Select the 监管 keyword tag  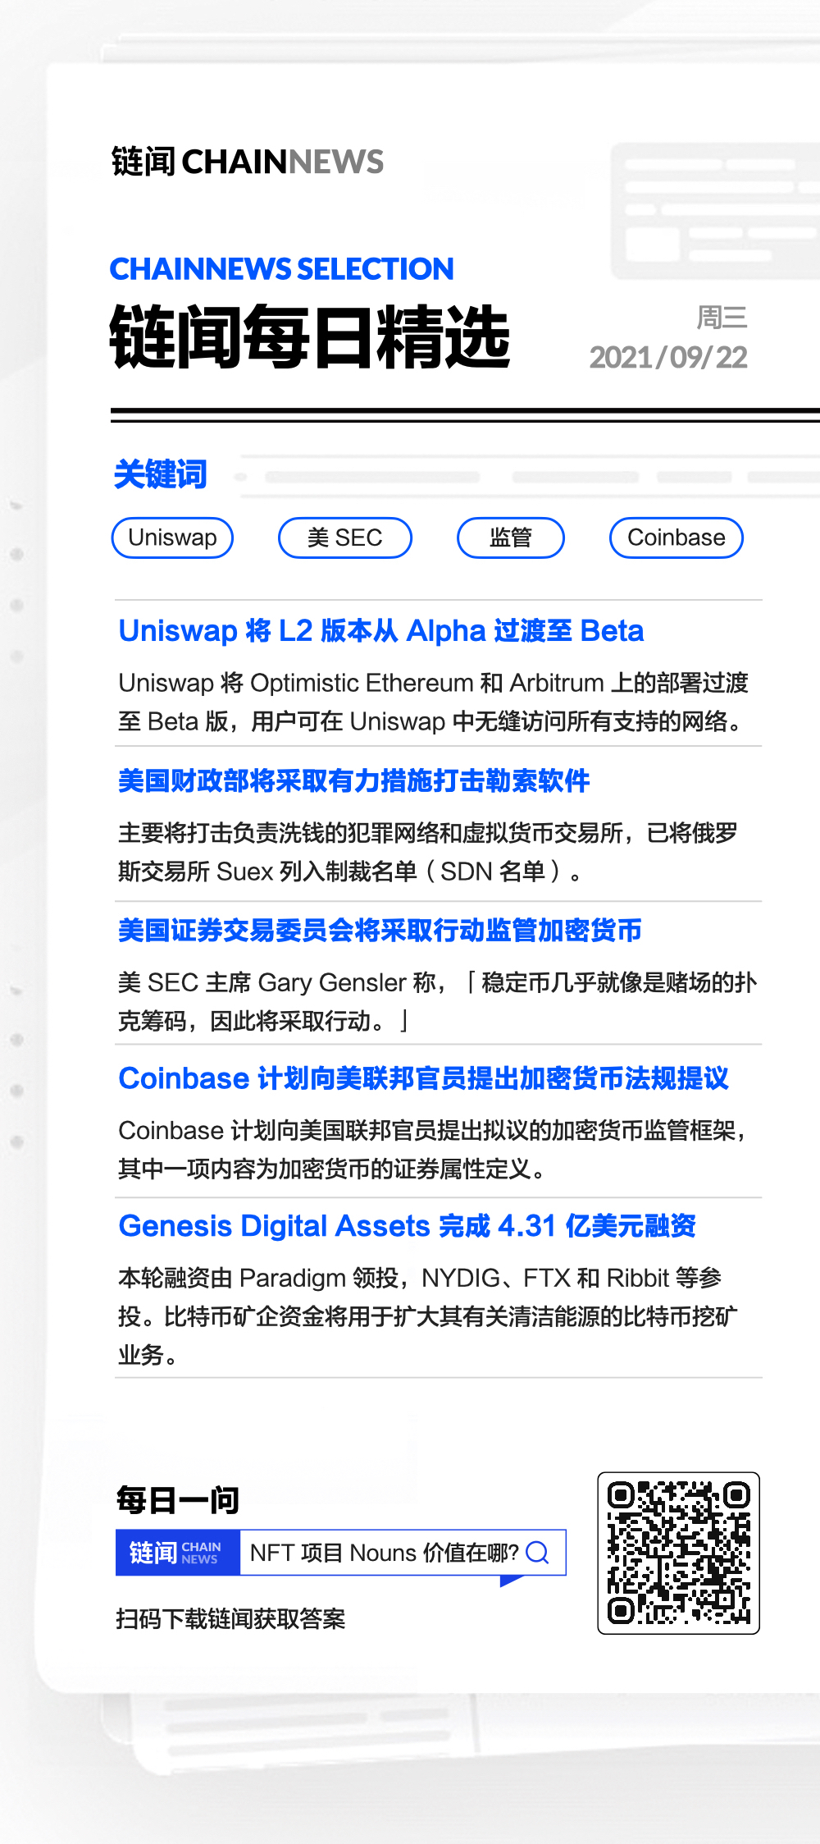tap(511, 538)
